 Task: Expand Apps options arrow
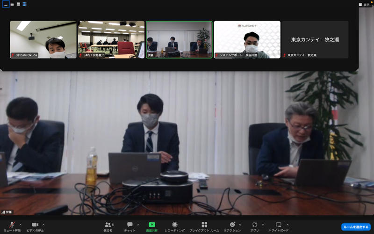[263, 225]
